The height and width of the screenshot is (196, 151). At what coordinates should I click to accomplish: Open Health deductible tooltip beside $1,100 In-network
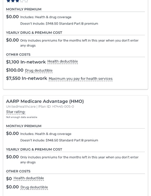tap(62, 62)
